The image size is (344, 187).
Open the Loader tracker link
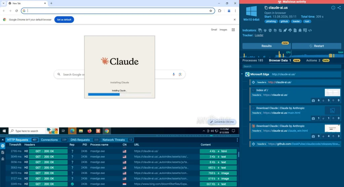tap(259, 35)
